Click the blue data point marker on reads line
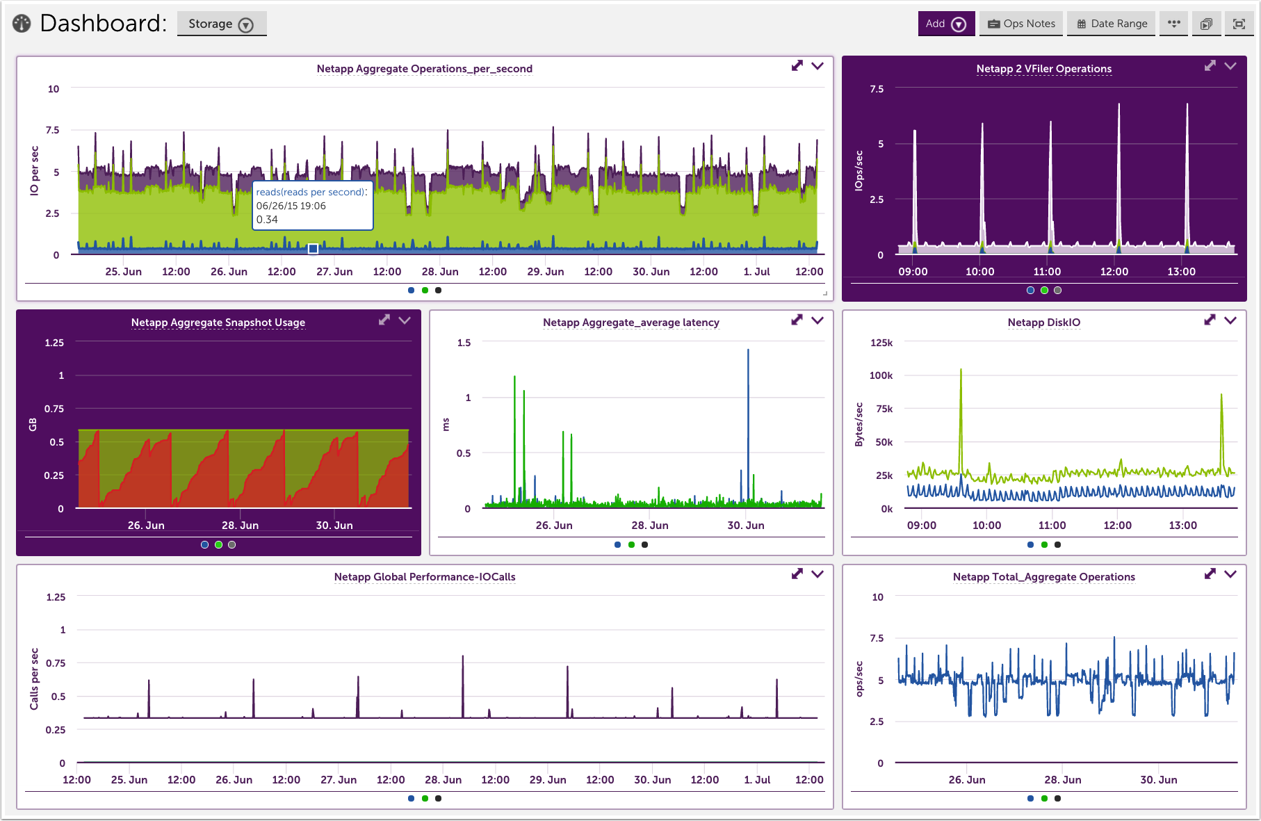Viewport: 1261px width, 821px height. click(x=314, y=249)
